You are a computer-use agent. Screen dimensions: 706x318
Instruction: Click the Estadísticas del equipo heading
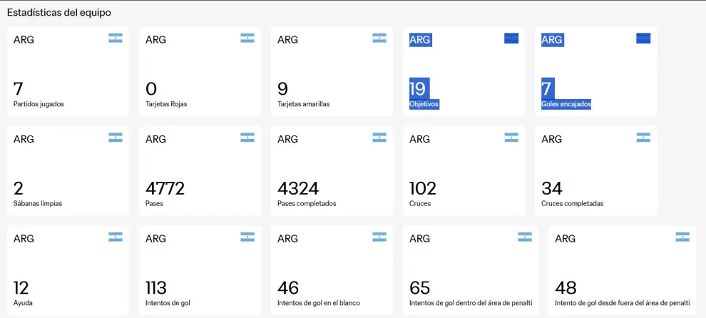(59, 13)
